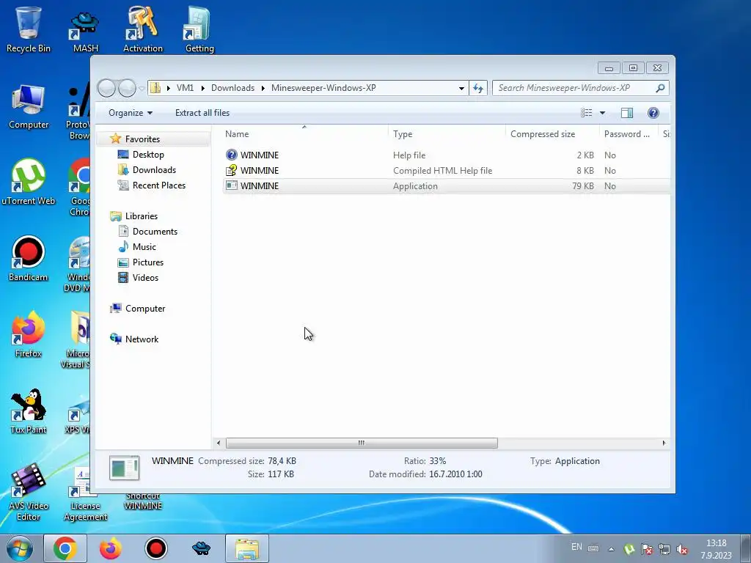Focus the Search Minesweeper-Windows-XP box
The image size is (751, 563).
pyautogui.click(x=580, y=88)
